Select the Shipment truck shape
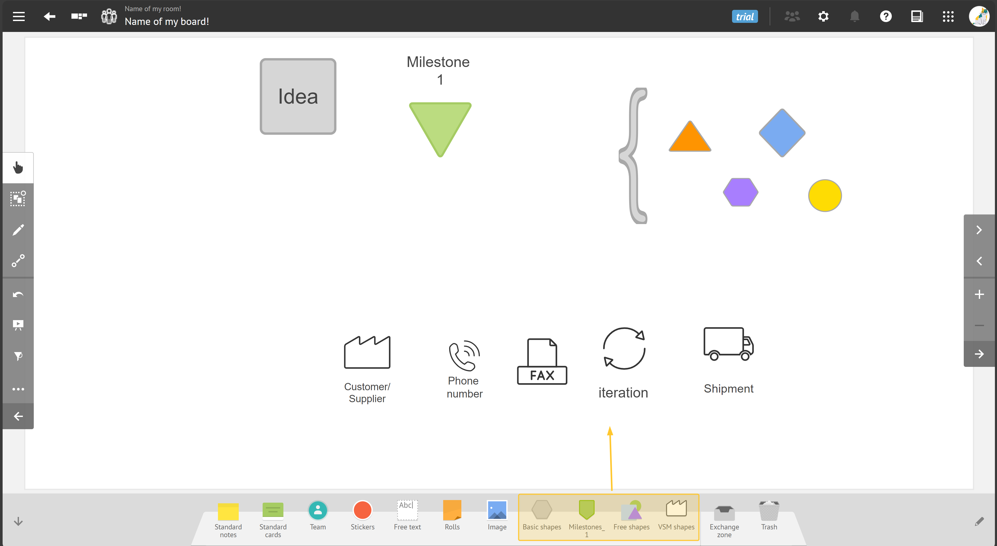997x546 pixels. 728,344
